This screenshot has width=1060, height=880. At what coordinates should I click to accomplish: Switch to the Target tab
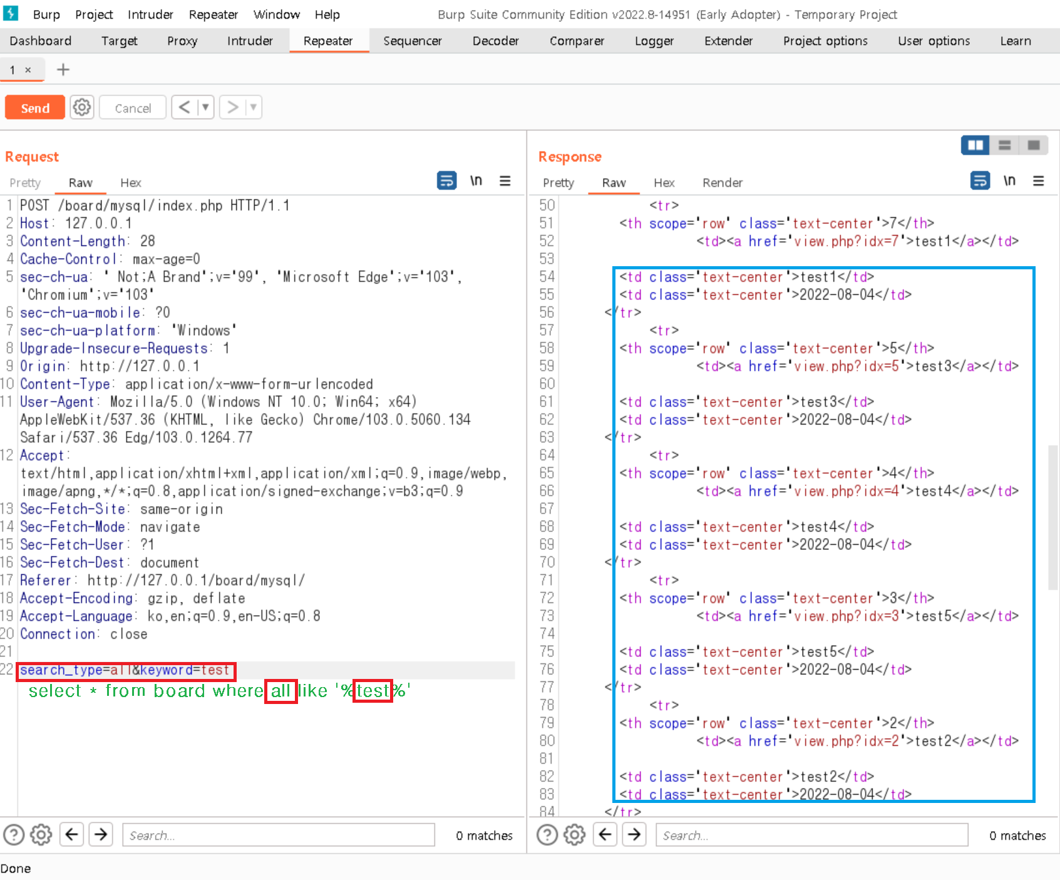(119, 41)
